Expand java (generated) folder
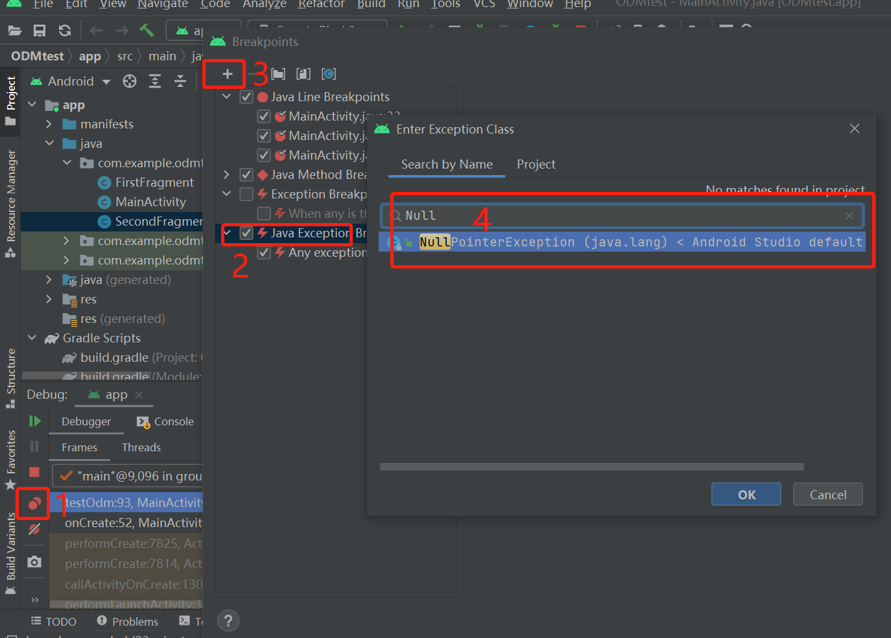This screenshot has height=638, width=891. (x=49, y=279)
